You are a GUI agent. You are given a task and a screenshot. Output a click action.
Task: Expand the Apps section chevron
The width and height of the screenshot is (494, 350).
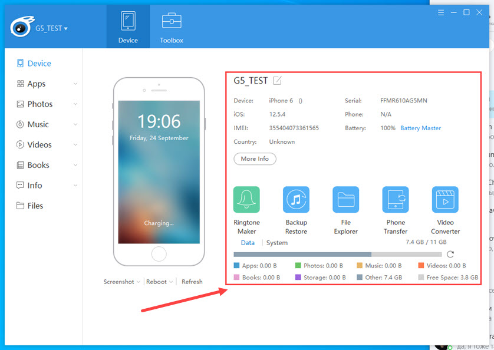[75, 84]
